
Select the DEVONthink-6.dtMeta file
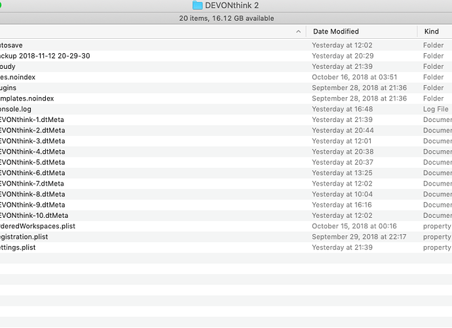pyautogui.click(x=226, y=173)
